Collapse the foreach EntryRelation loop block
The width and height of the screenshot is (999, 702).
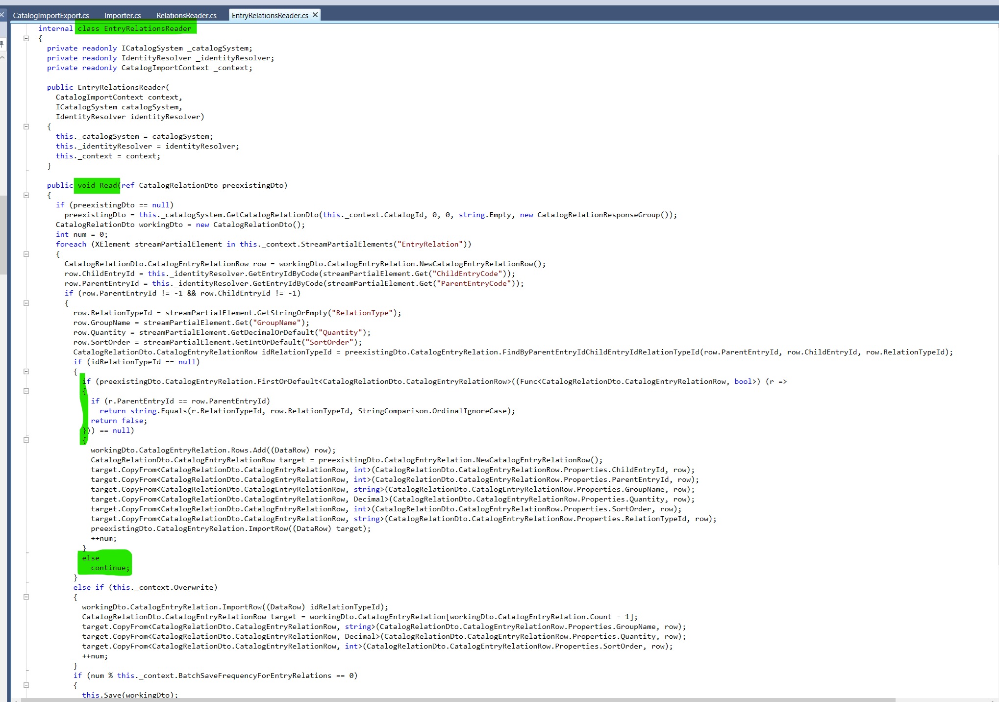(26, 254)
